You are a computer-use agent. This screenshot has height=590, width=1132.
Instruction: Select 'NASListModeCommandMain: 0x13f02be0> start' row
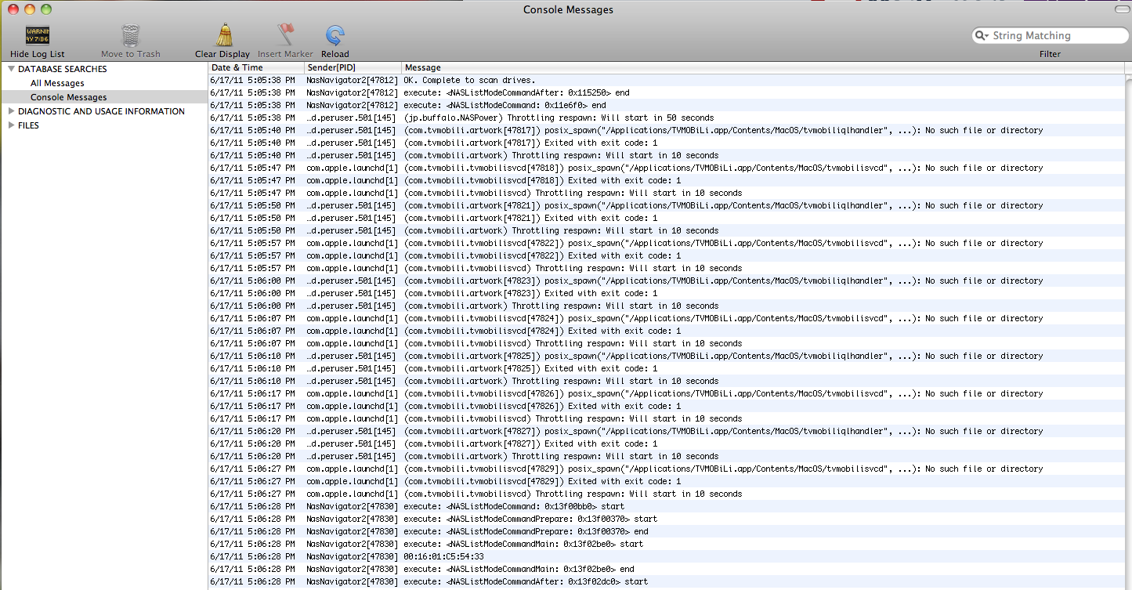[x=666, y=544]
